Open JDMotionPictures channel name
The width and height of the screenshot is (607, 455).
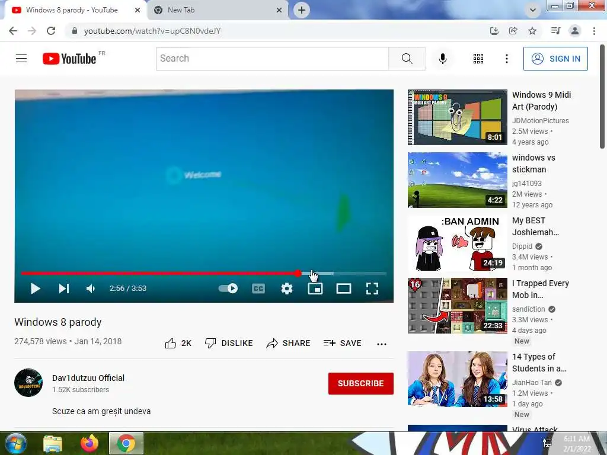click(x=541, y=121)
